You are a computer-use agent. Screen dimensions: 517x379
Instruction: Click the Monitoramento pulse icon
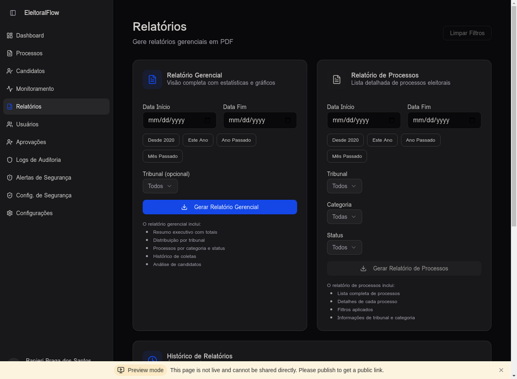(x=9, y=89)
